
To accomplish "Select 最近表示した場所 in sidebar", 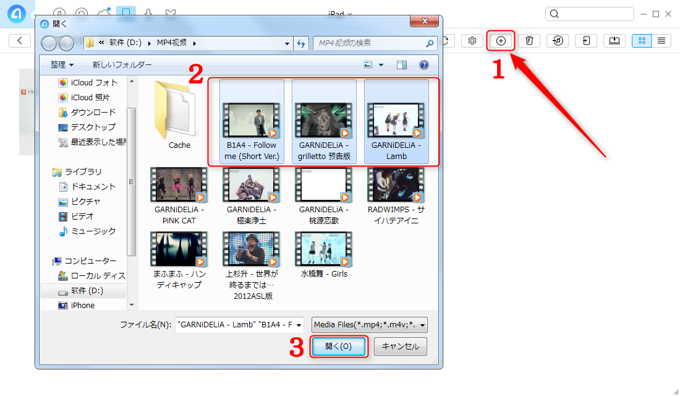I will (x=92, y=142).
